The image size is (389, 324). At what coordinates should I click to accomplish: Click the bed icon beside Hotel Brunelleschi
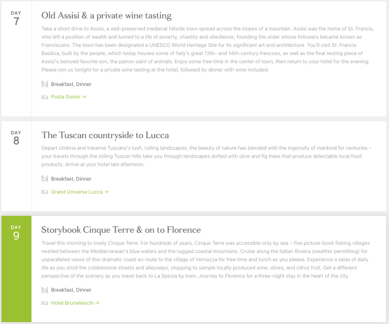coord(45,303)
